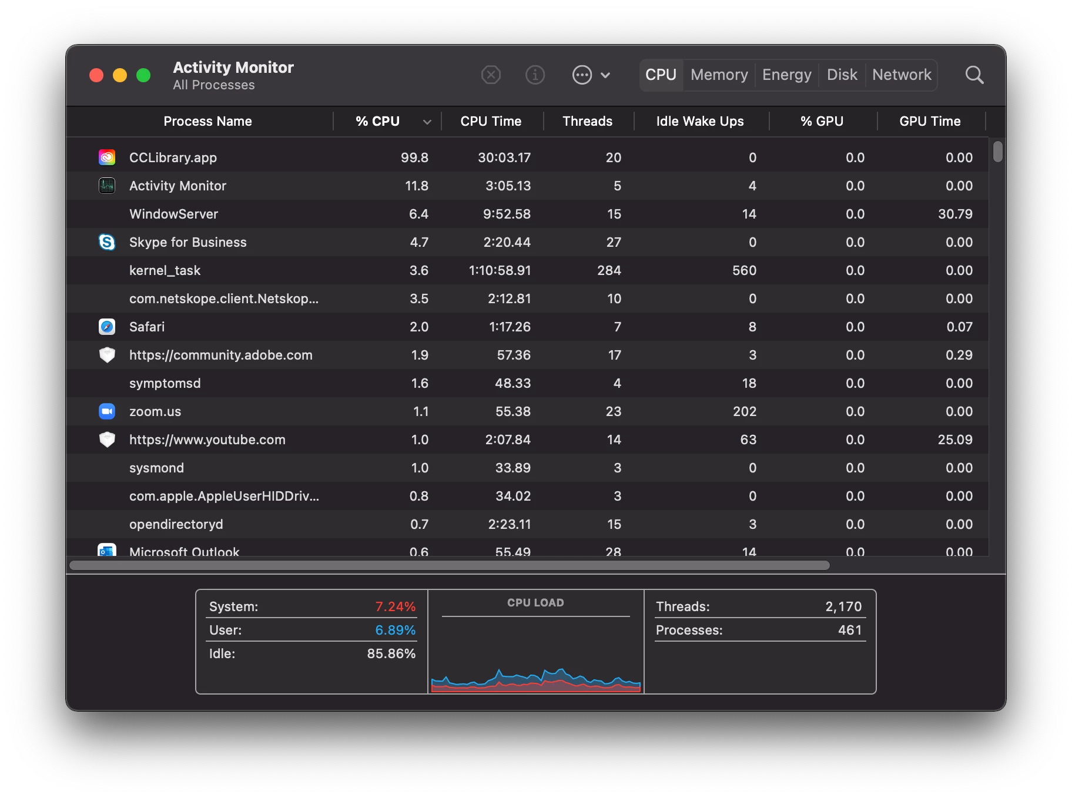Image resolution: width=1072 pixels, height=798 pixels.
Task: Select the Microsoft Outlook process name
Action: click(x=184, y=551)
